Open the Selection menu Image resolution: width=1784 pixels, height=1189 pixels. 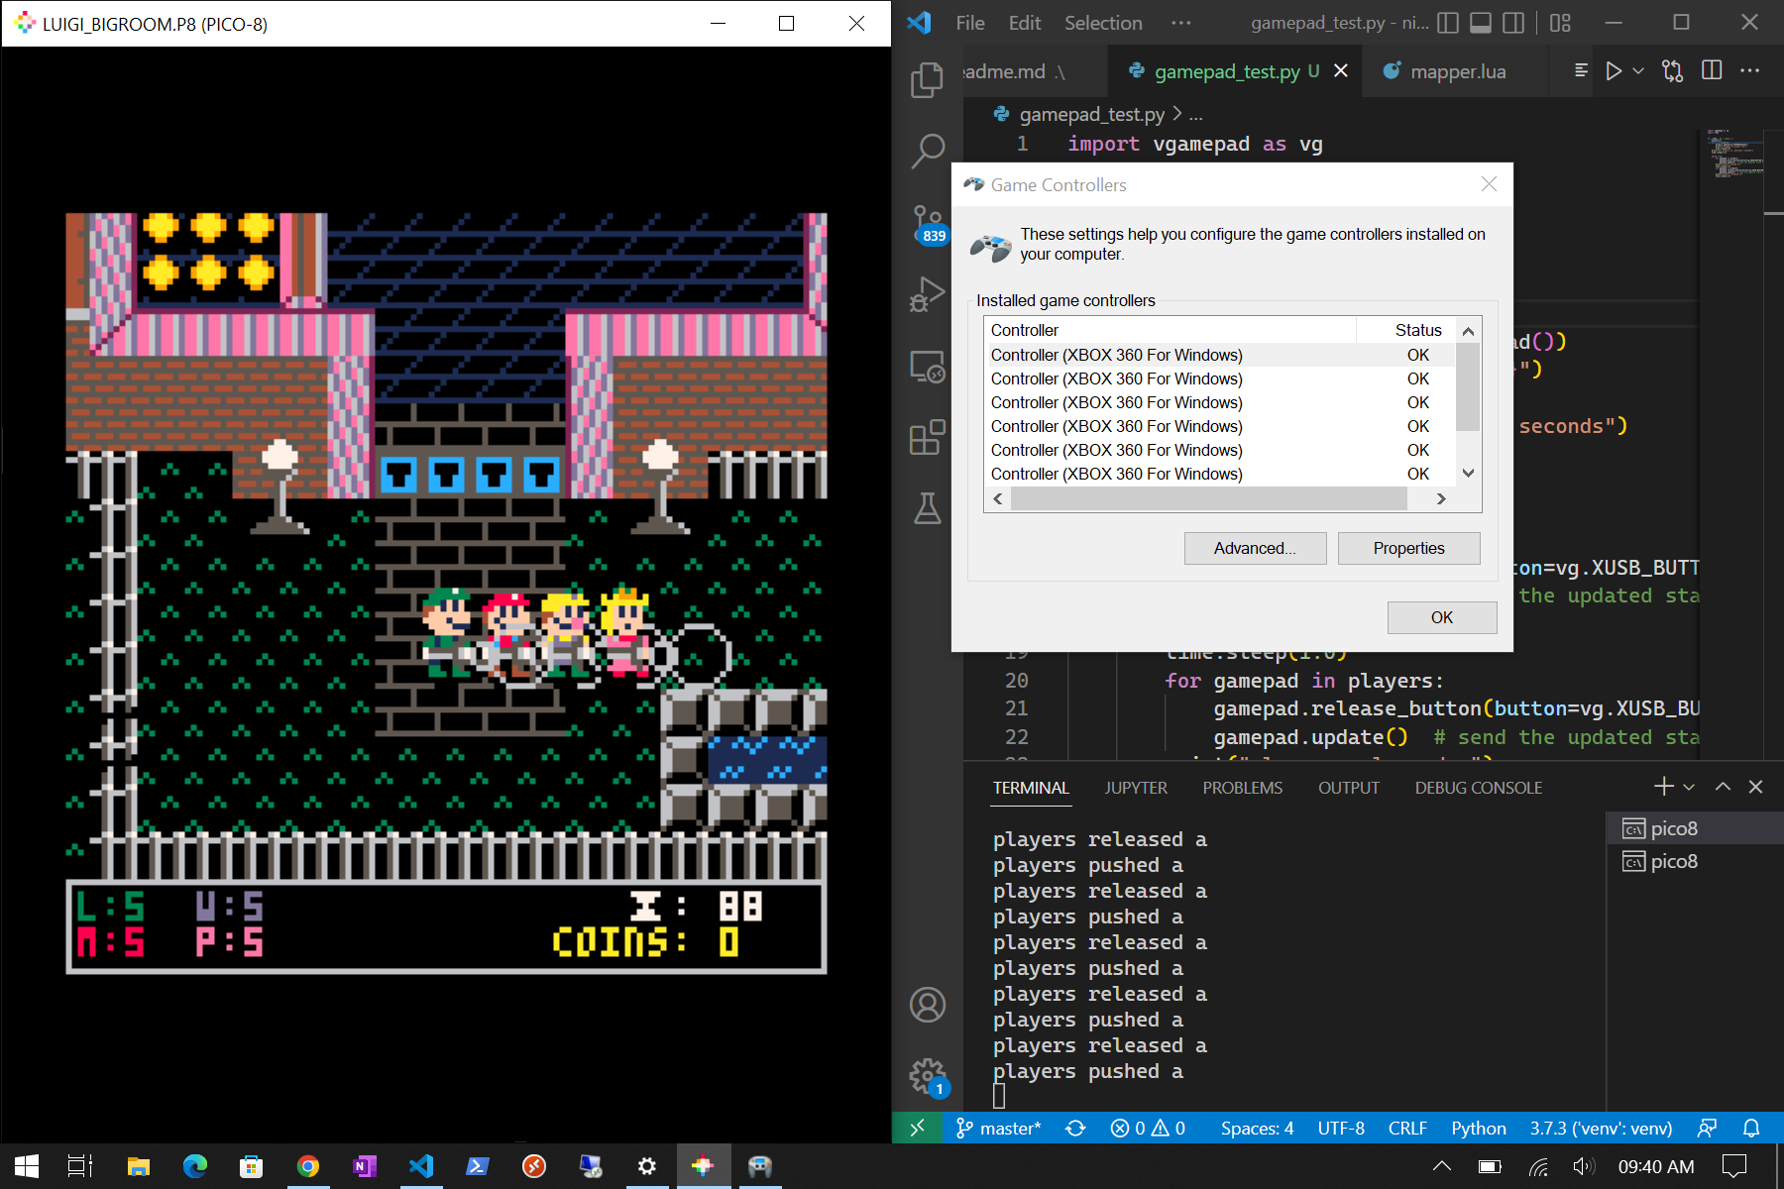point(1103,23)
